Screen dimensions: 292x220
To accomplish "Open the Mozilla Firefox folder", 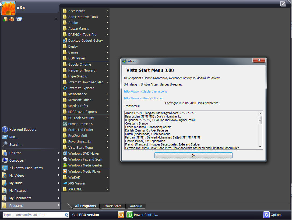I will coord(86,106).
